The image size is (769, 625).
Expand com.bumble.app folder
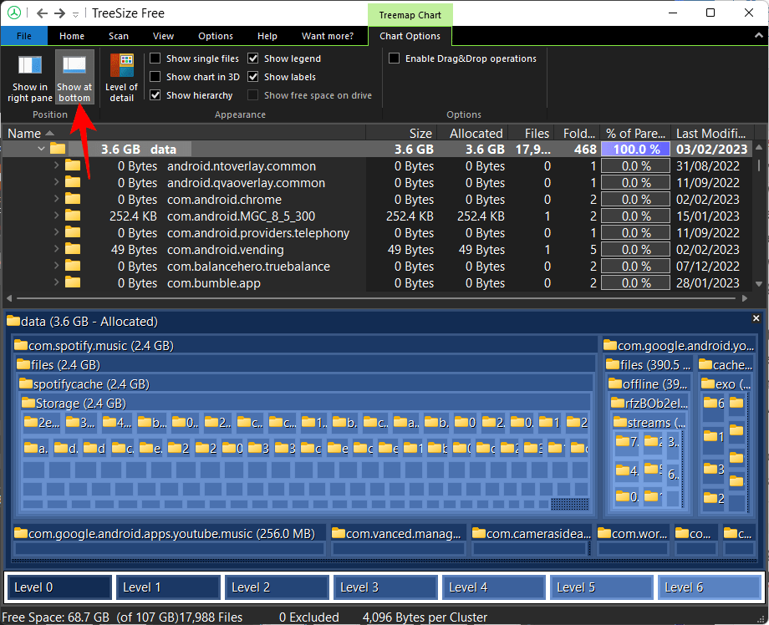56,282
